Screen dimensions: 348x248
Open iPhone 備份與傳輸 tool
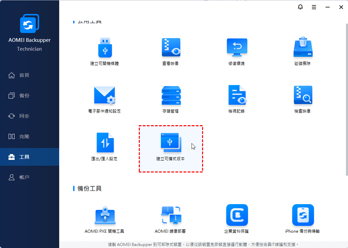click(303, 219)
